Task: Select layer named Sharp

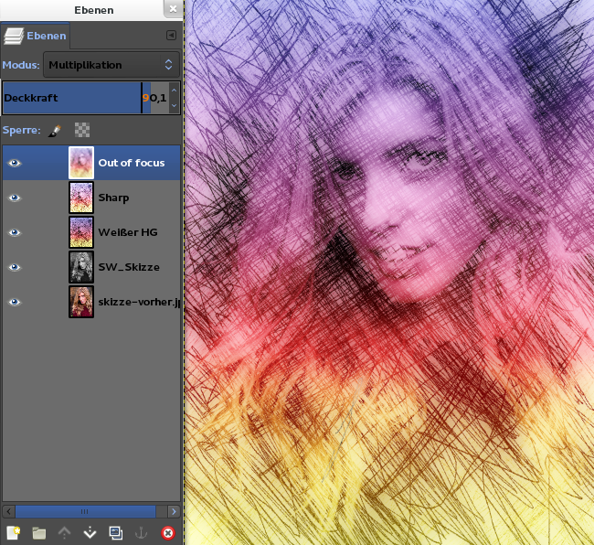Action: click(113, 198)
